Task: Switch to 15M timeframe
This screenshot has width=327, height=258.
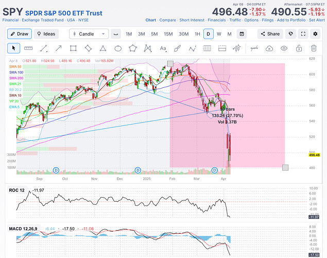Action: pos(168,34)
